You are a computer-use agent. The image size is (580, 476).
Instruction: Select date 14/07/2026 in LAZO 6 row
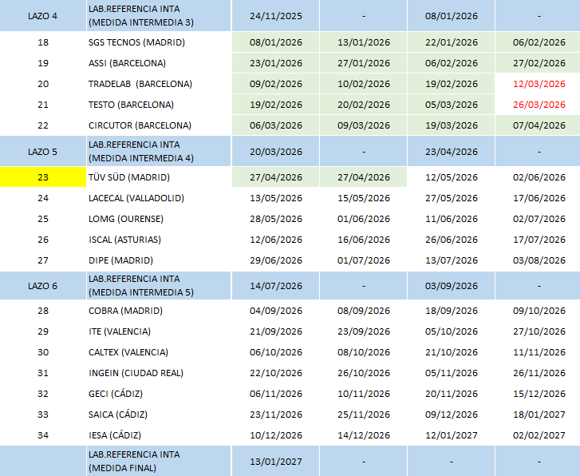click(276, 286)
